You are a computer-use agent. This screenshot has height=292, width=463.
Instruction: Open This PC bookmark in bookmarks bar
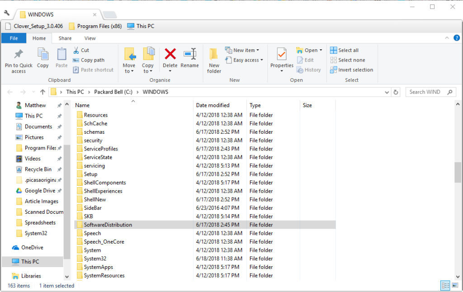pyautogui.click(x=141, y=26)
